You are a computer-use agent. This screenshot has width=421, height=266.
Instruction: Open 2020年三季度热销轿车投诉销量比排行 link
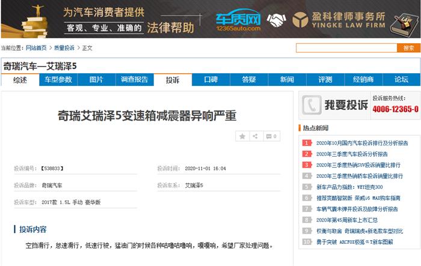(x=360, y=176)
